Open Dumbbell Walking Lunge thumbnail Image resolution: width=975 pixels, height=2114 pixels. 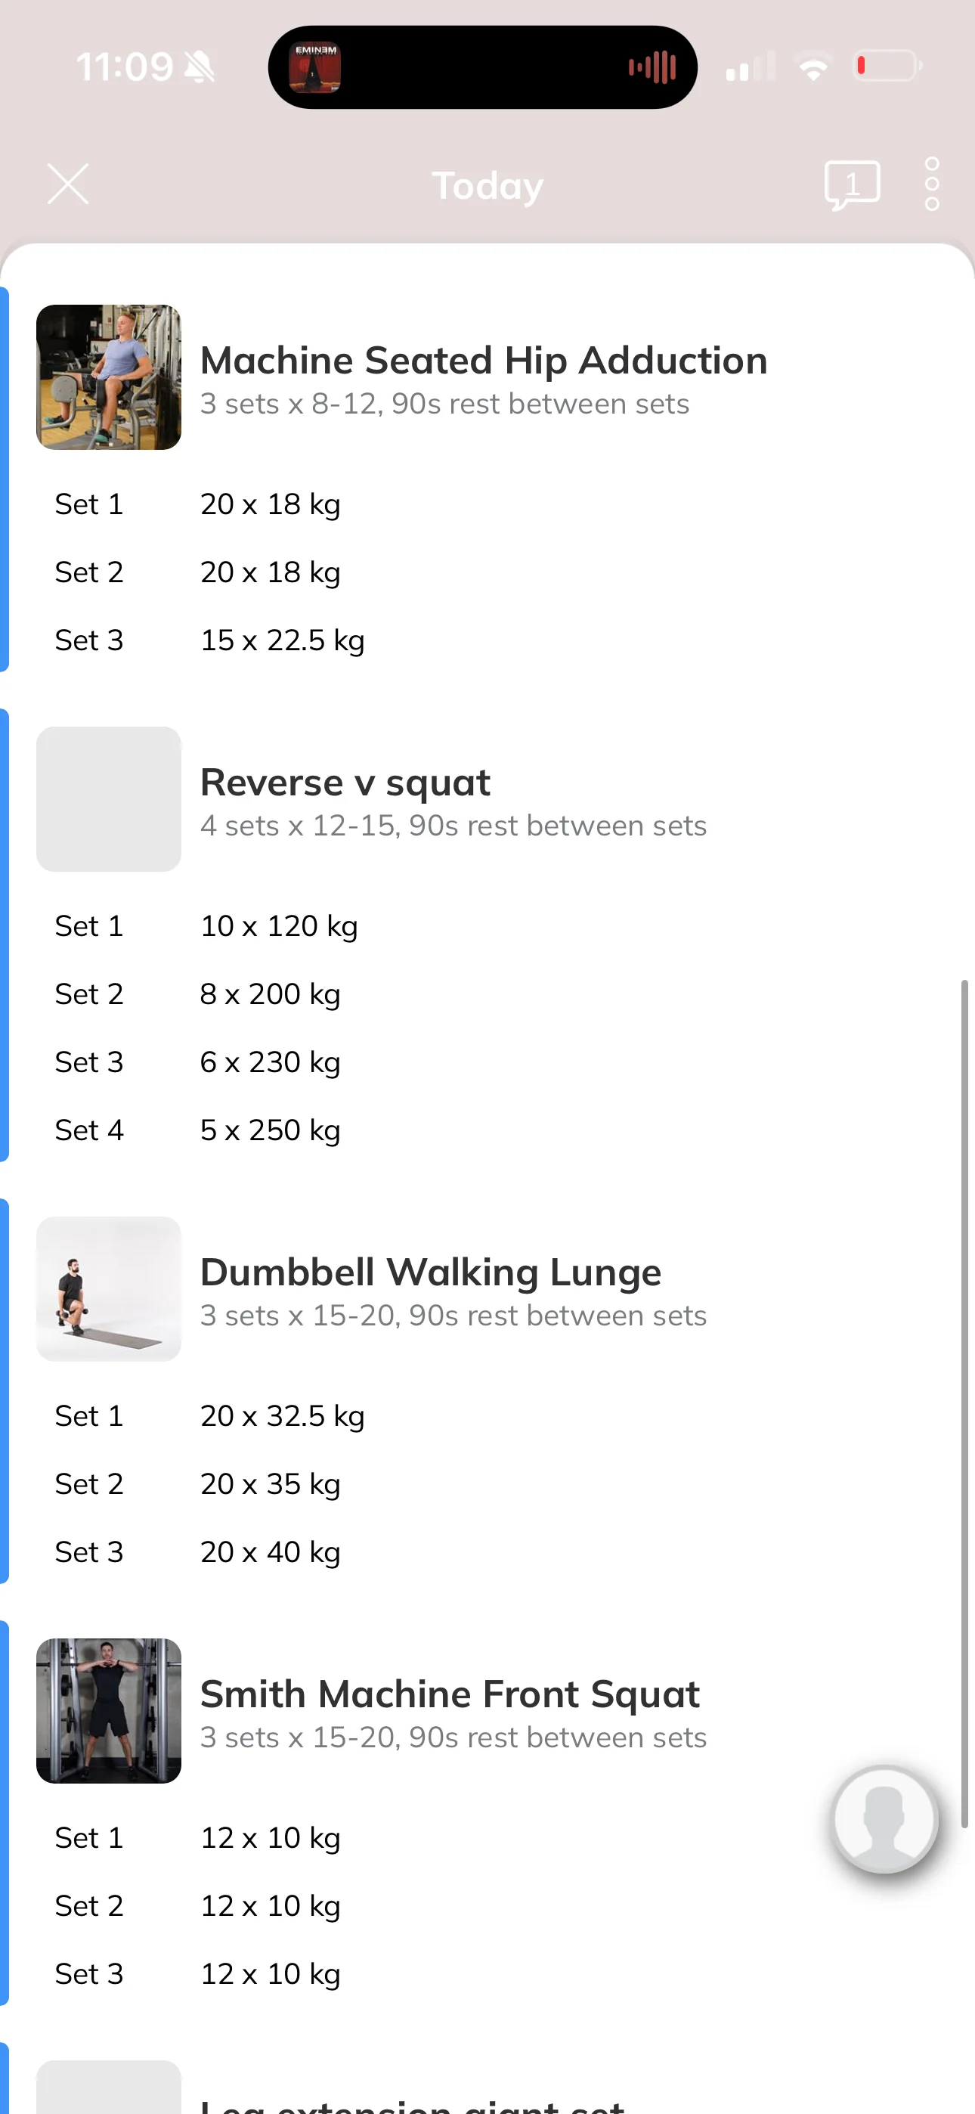[108, 1289]
